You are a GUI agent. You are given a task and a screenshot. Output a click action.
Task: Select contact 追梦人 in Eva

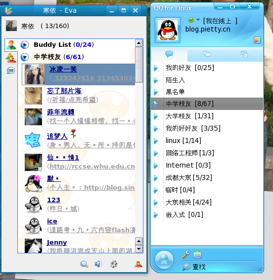pyautogui.click(x=57, y=136)
